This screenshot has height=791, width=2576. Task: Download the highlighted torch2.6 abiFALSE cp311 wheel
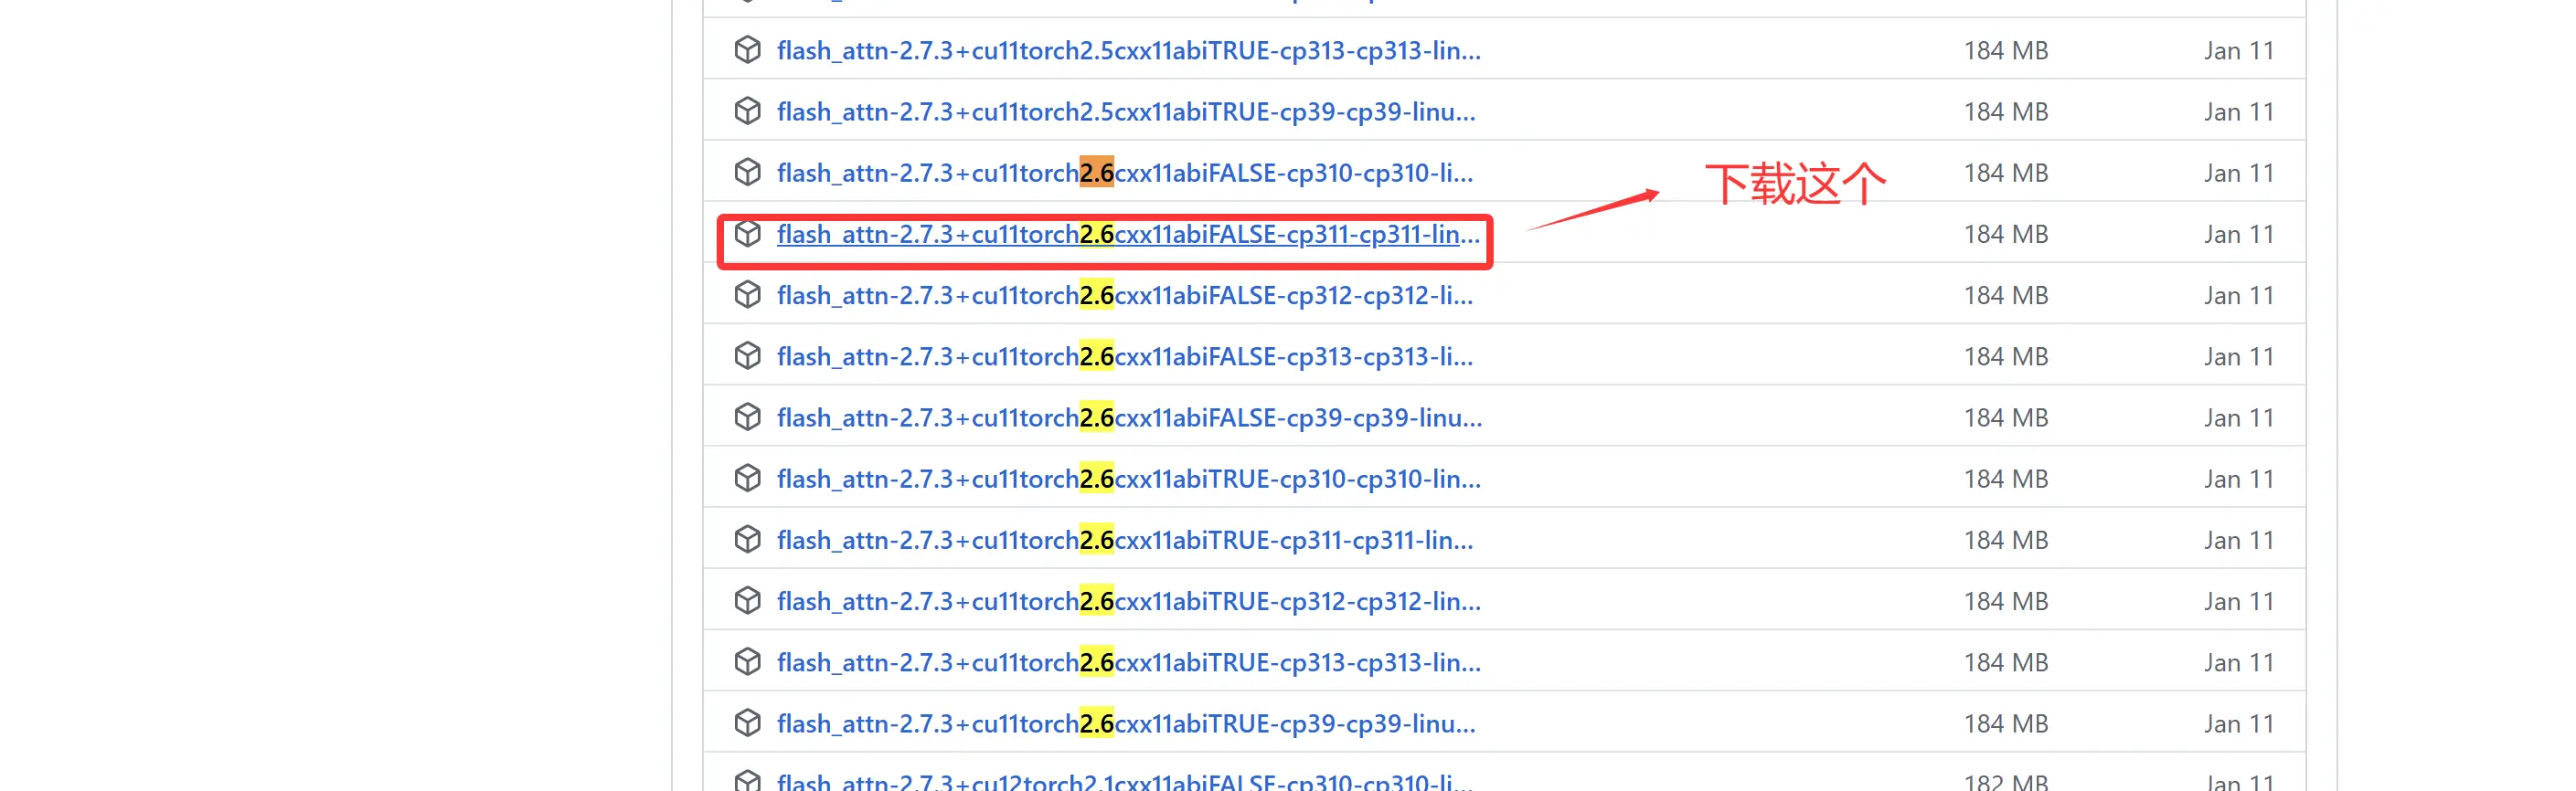[x=1128, y=235]
